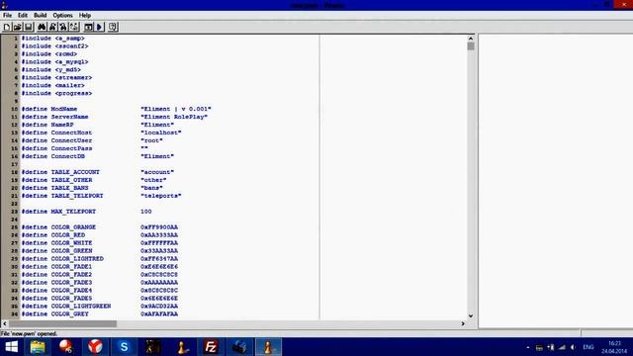Open a file using the folder toolbar icon
The height and width of the screenshot is (356, 633).
pyautogui.click(x=18, y=27)
